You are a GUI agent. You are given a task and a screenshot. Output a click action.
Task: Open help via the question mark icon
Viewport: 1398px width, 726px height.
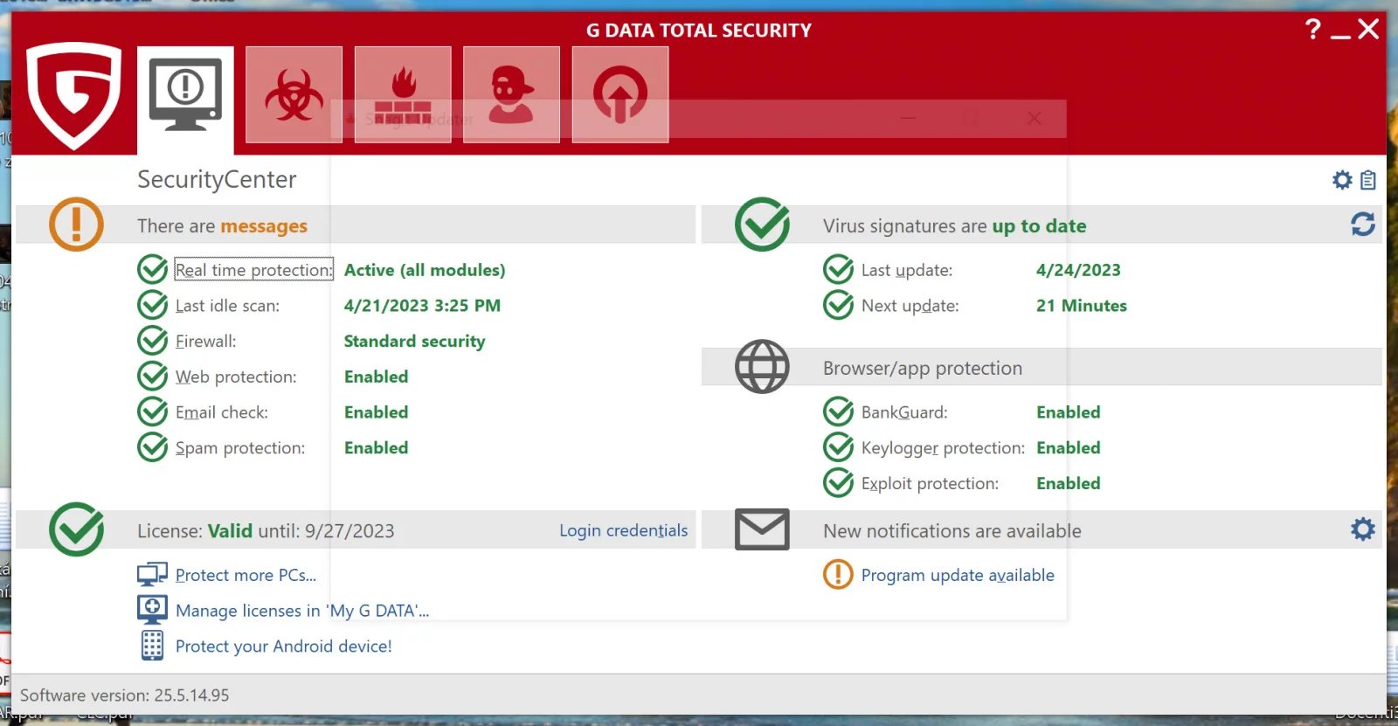click(x=1312, y=29)
